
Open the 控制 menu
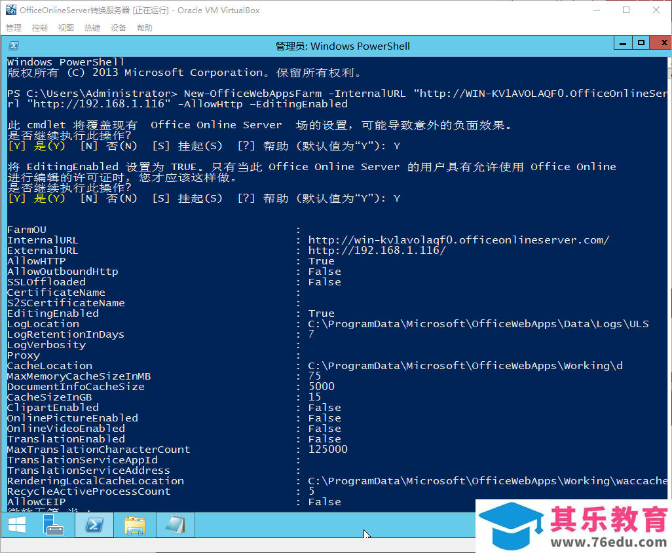(x=40, y=28)
